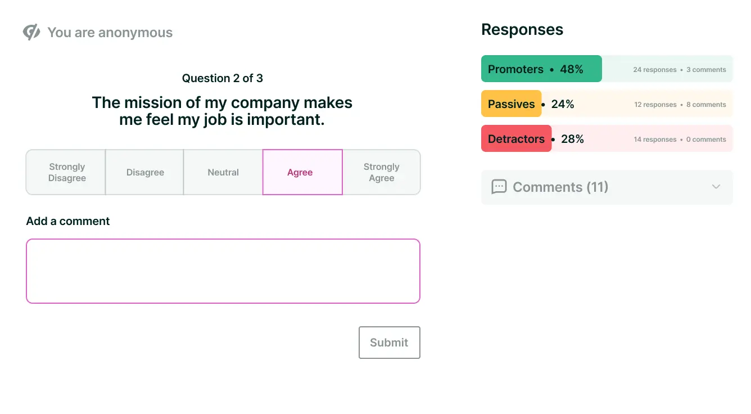Select the Strongly Disagree option

click(x=66, y=172)
